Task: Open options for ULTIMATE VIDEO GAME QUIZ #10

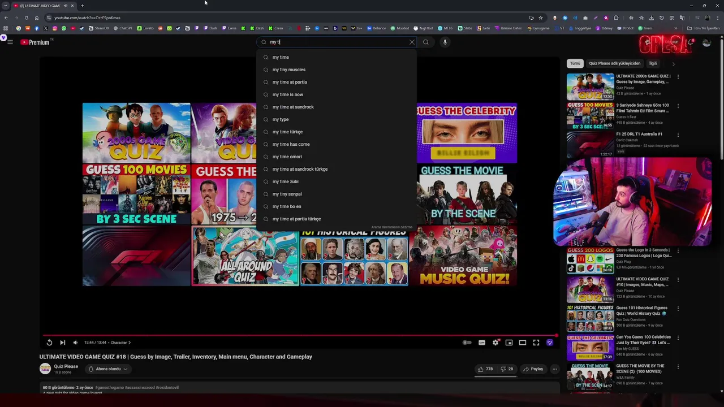Action: (x=678, y=280)
